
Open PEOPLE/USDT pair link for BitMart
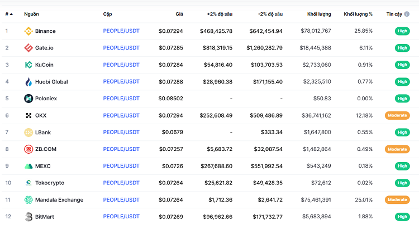[x=121, y=217]
